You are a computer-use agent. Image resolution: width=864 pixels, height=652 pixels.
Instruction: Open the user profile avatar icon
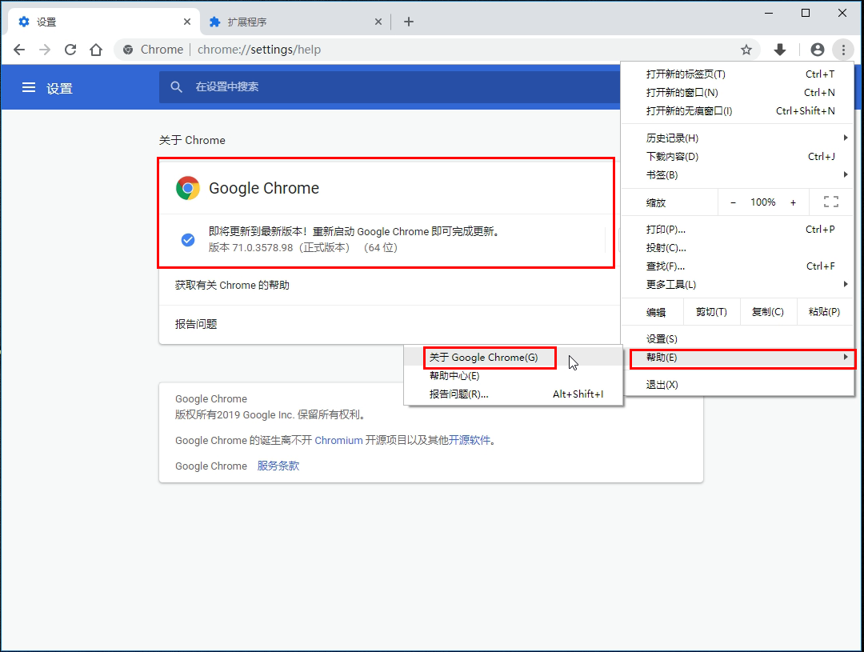817,50
